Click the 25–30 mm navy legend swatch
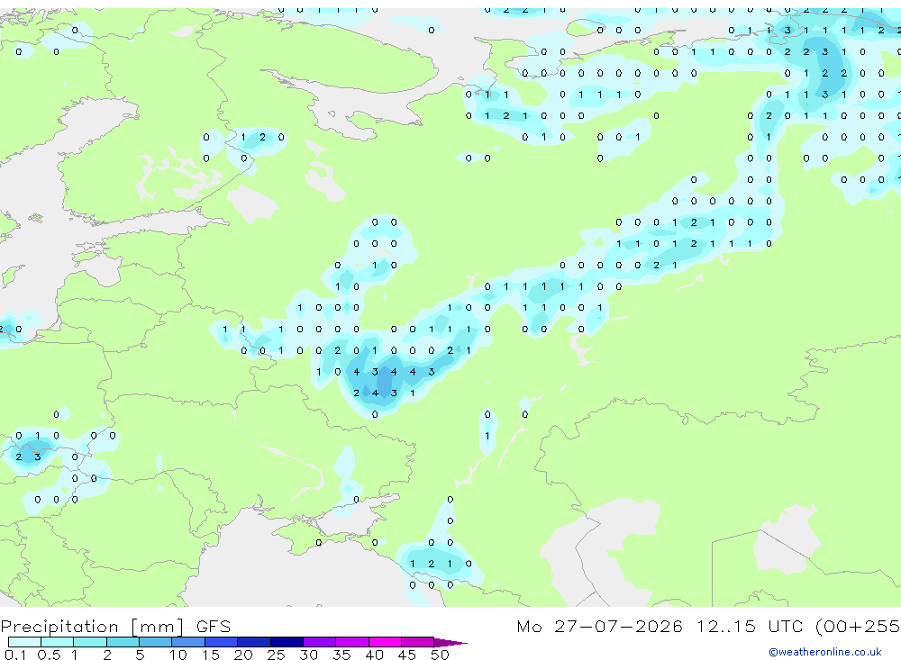The height and width of the screenshot is (660, 901). pyautogui.click(x=287, y=642)
